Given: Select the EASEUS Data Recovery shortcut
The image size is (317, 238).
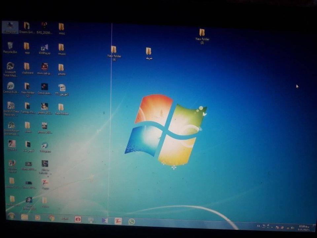Looking at the screenshot, I should coord(11,109).
